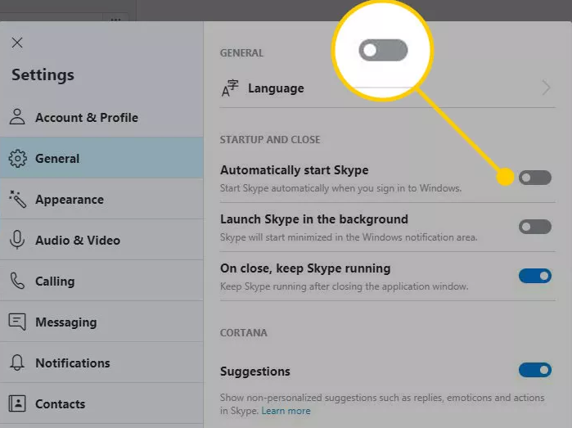The width and height of the screenshot is (572, 428).
Task: Click the Calling phone icon
Action: click(17, 281)
